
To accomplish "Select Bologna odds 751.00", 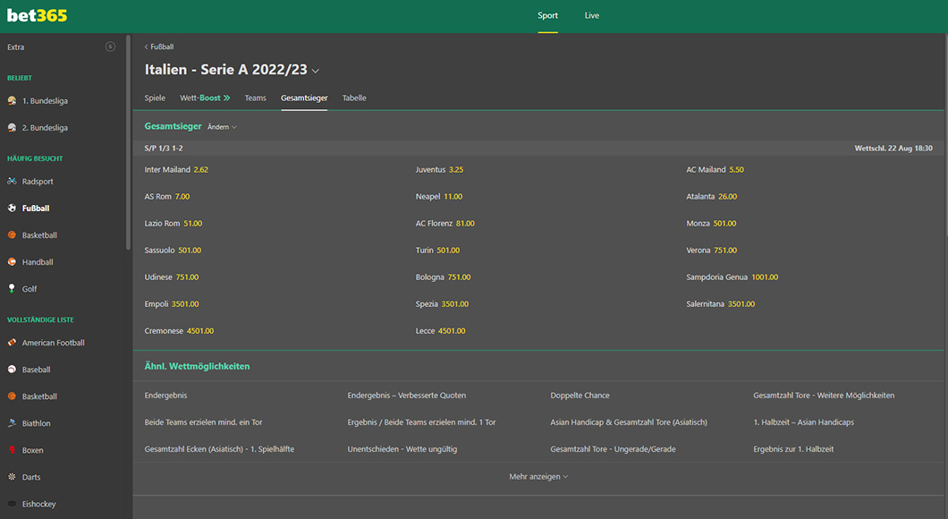I will (x=459, y=277).
